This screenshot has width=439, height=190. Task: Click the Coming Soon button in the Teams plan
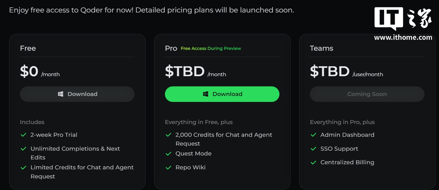367,94
